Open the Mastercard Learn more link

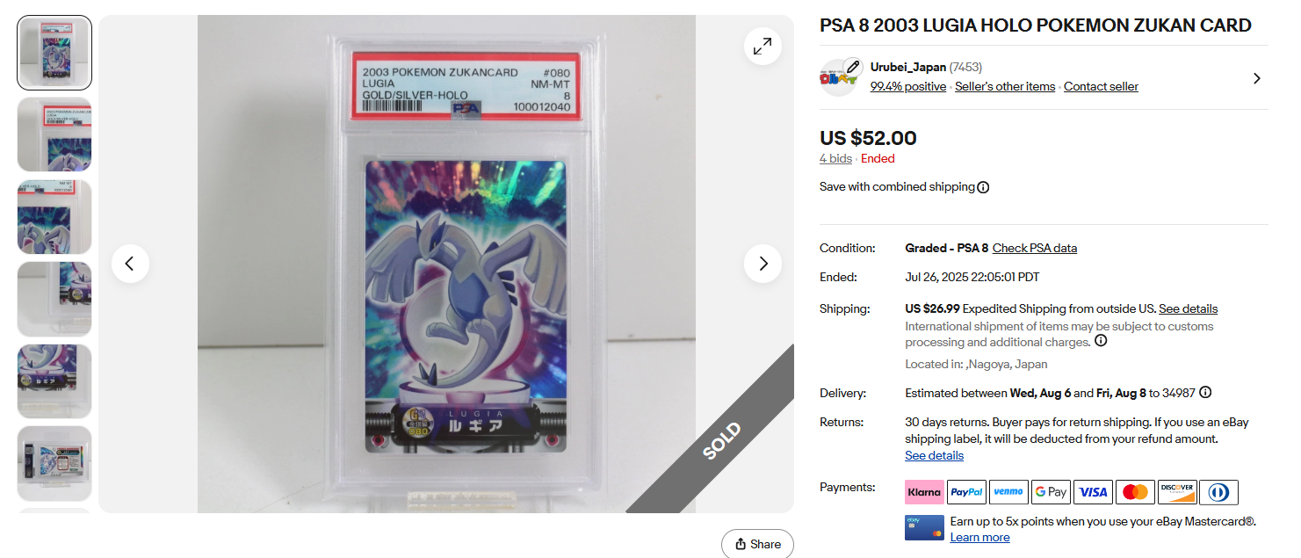coord(979,538)
